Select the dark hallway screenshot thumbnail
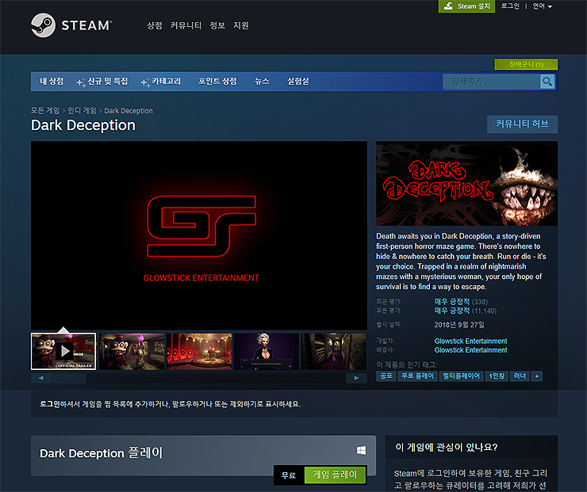This screenshot has height=492, width=587. 333,352
